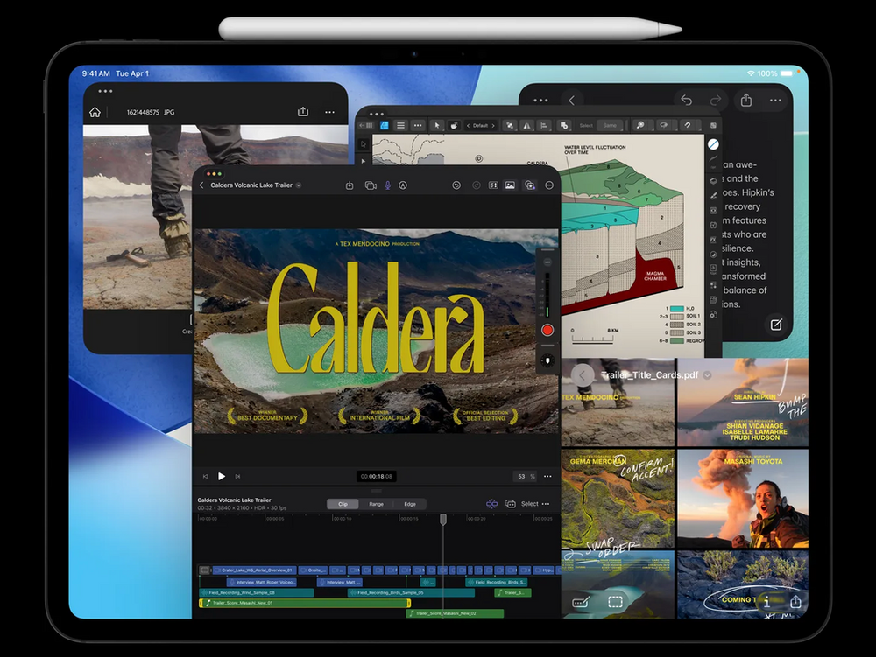876x657 pixels.
Task: Go back from Trailer_Title_Cards.pdf
Action: 583,375
